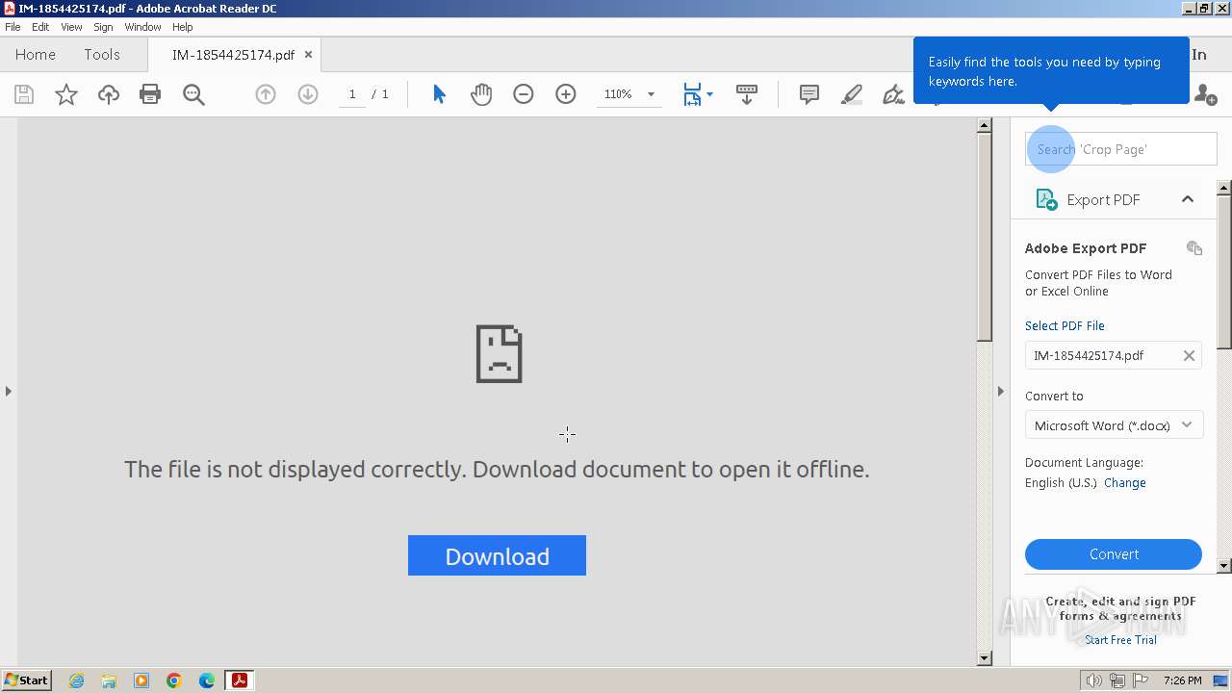Click the Save file floppy disk icon
The width and height of the screenshot is (1232, 693).
[x=24, y=94]
